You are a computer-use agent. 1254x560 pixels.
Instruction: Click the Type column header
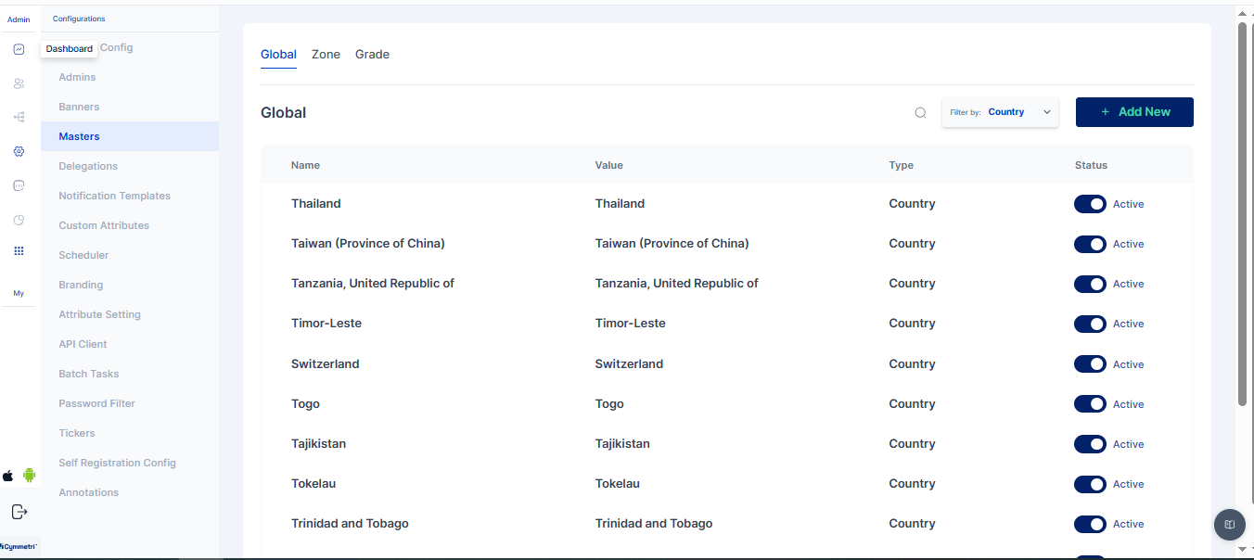point(901,165)
